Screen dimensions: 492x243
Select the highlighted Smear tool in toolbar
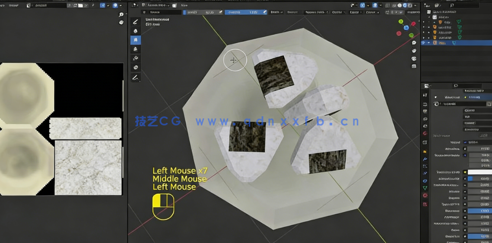[136, 40]
